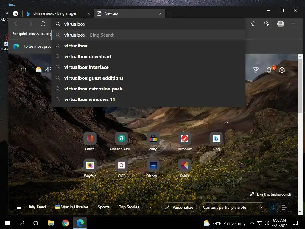Go back with the back arrow
The image size is (305, 229).
[x=17, y=24]
